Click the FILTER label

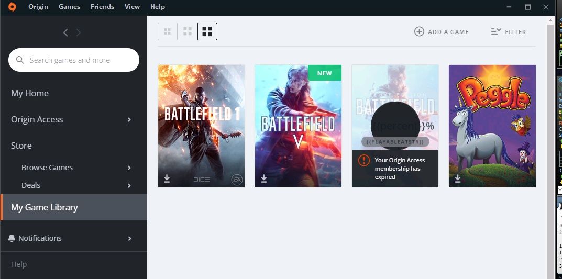(515, 32)
